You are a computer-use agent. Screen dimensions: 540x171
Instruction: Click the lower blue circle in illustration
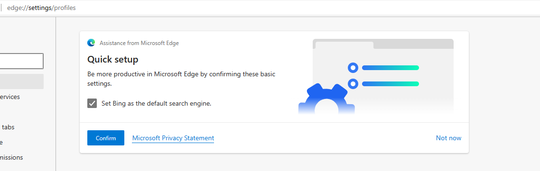coord(353,84)
